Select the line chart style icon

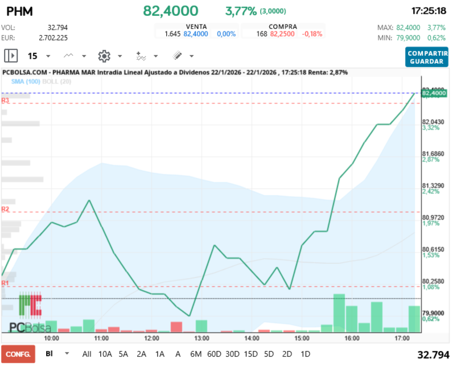[68, 56]
